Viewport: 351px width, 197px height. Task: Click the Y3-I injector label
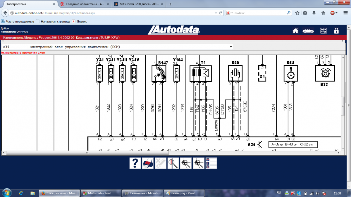[x=100, y=60]
